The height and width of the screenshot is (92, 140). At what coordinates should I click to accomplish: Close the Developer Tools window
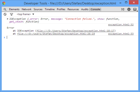point(134,2)
